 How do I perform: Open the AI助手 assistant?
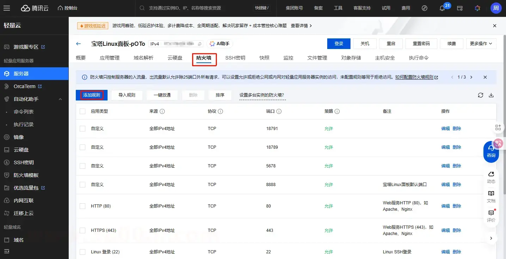pyautogui.click(x=219, y=44)
